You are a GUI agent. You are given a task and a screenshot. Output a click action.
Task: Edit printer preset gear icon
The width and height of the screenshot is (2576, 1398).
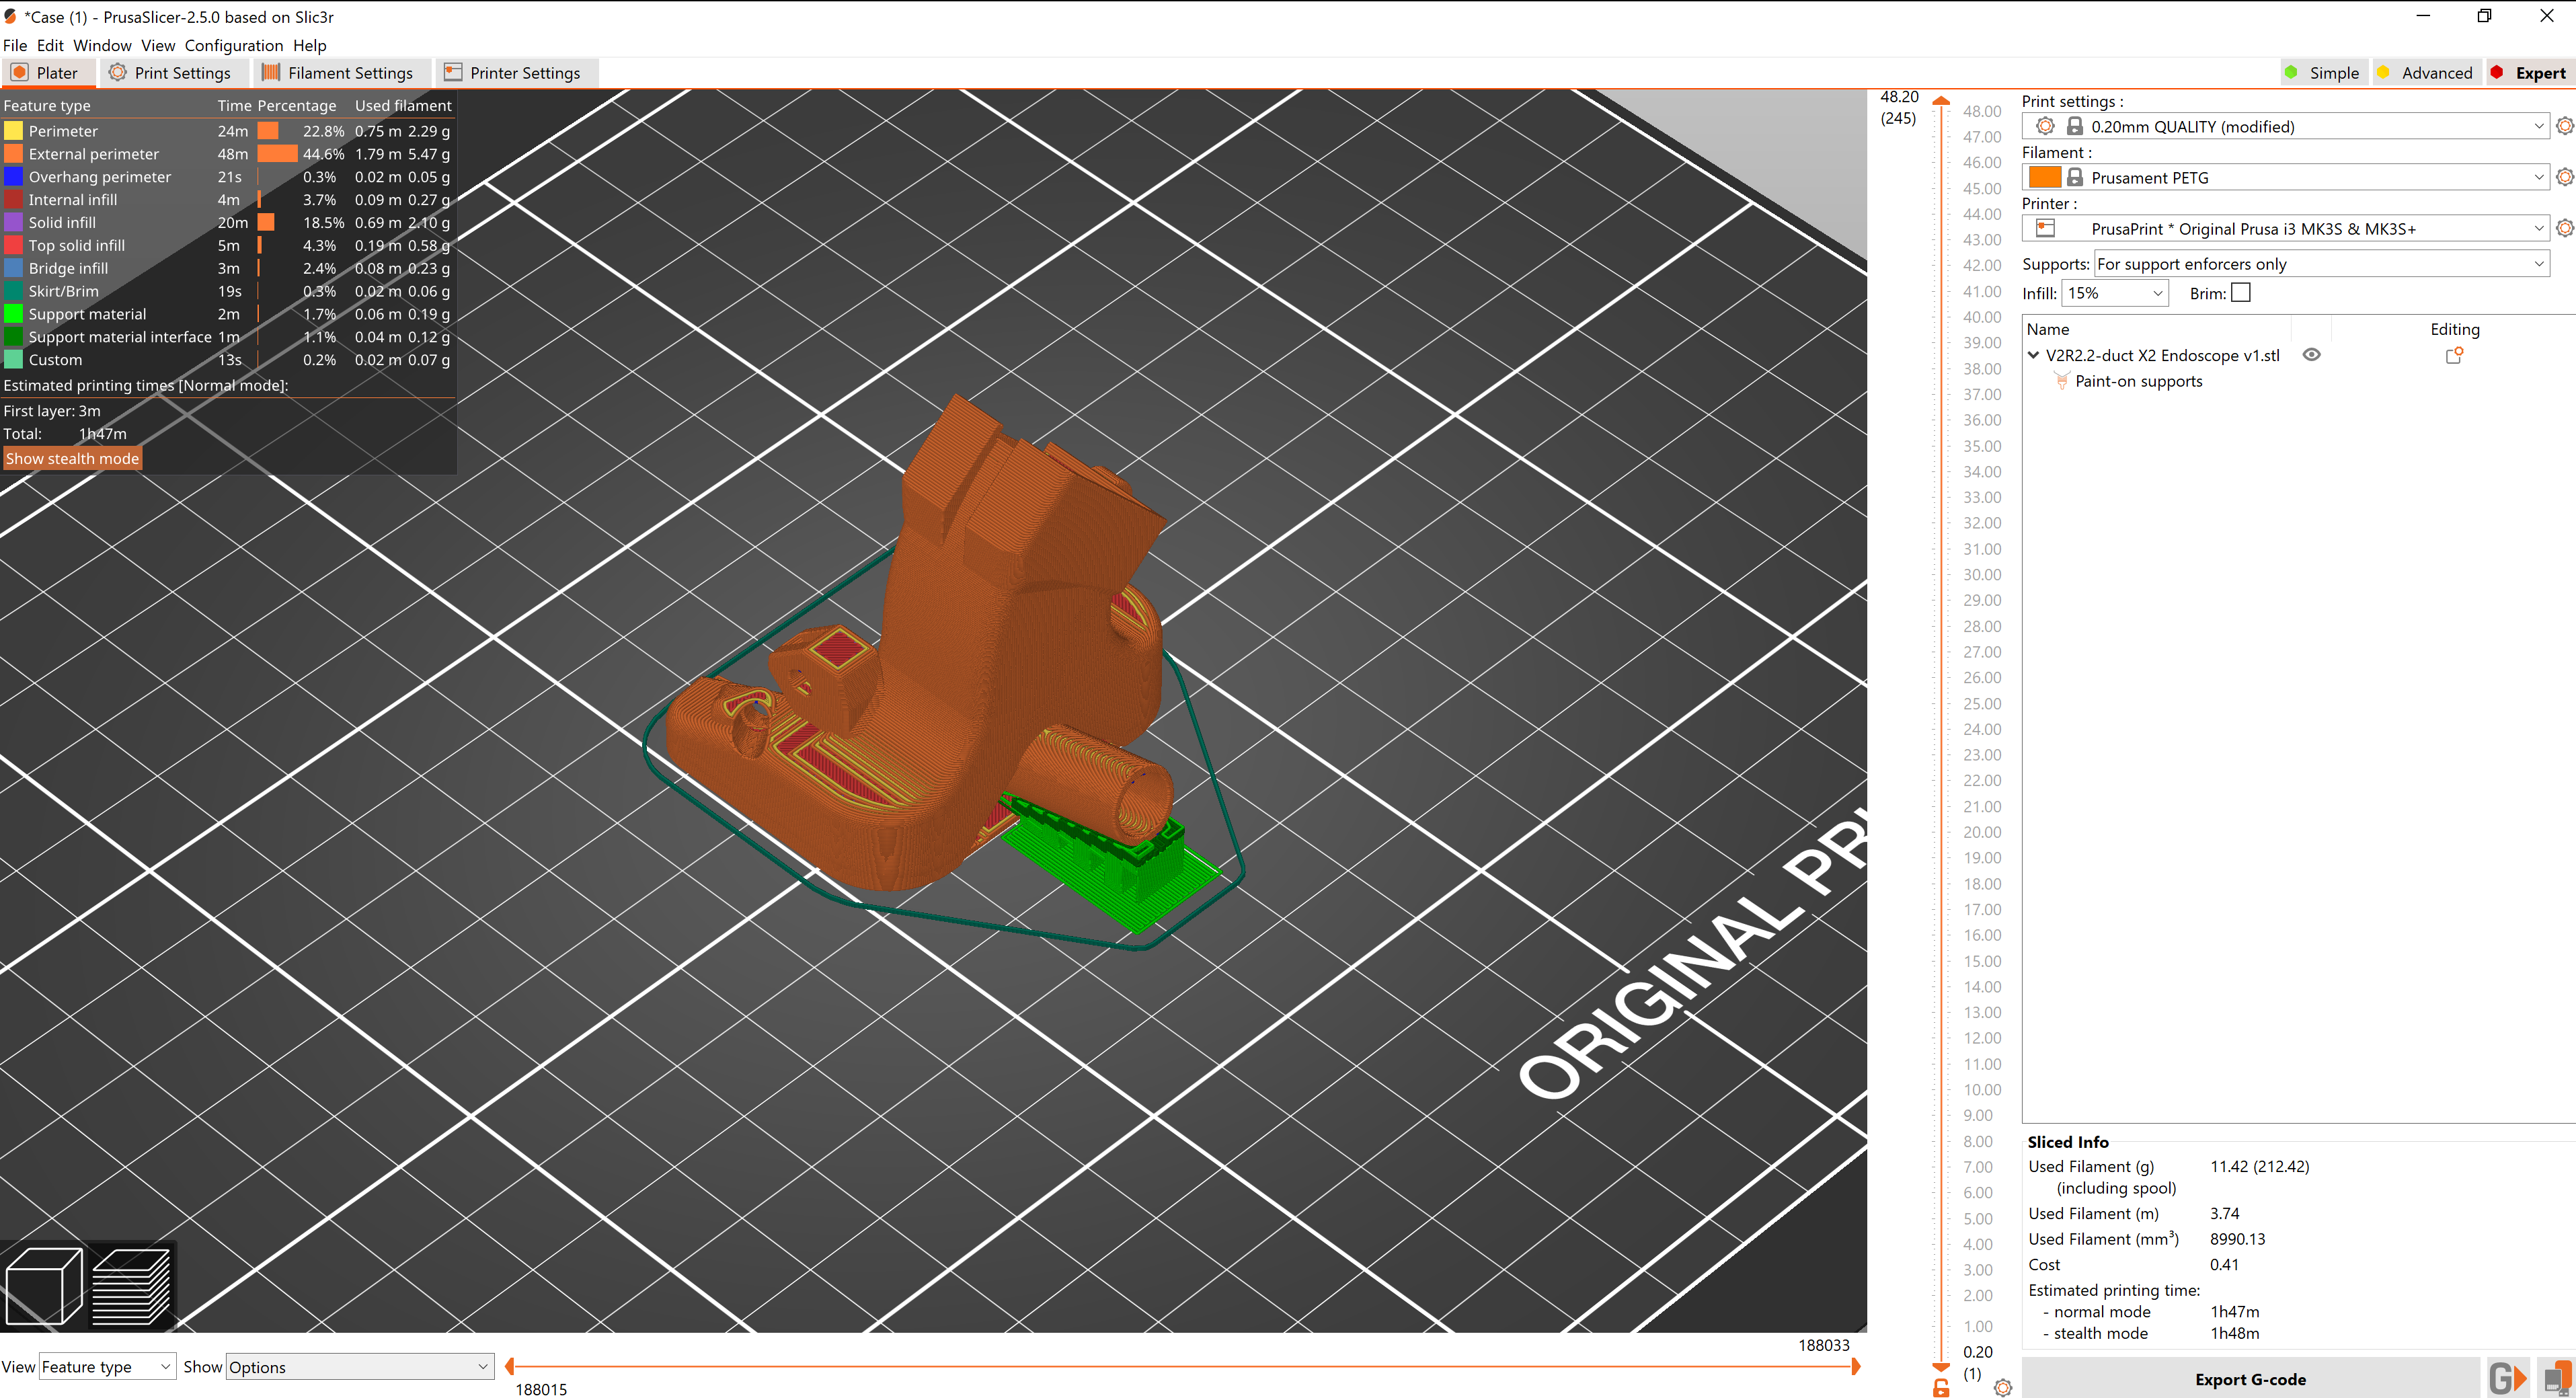click(x=2564, y=228)
